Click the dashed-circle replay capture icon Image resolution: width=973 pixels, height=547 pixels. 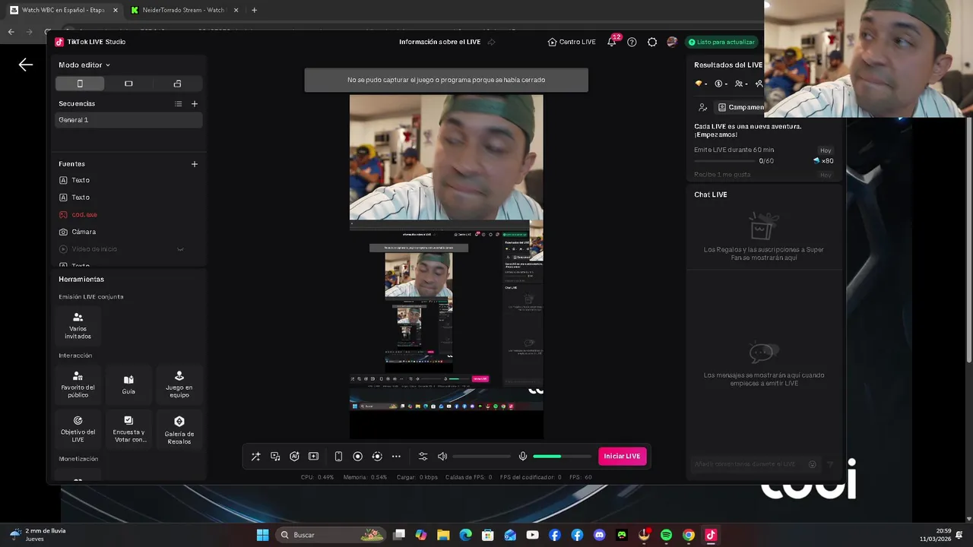click(x=377, y=457)
